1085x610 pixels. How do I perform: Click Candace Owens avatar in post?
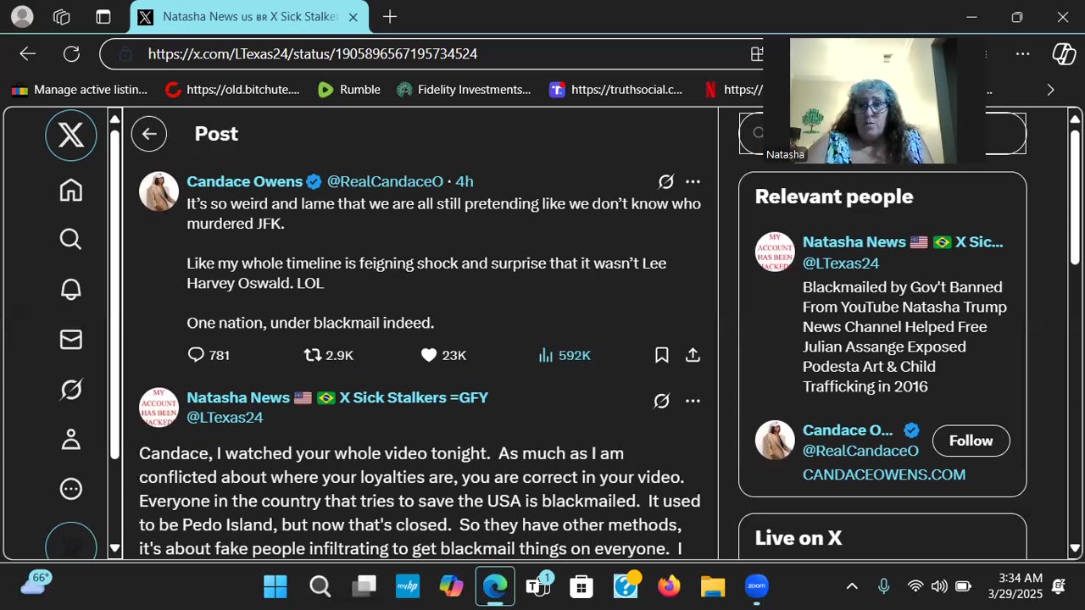159,191
